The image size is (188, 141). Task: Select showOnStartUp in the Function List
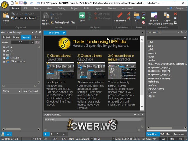pyautogui.click(x=156, y=89)
